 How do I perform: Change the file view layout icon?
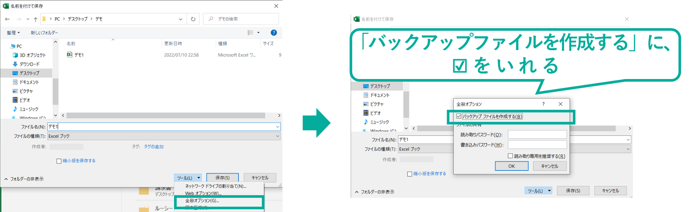(250, 33)
